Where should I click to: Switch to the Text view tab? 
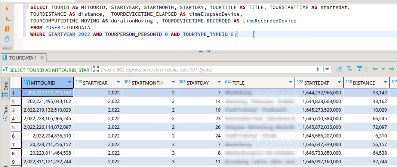[5, 112]
